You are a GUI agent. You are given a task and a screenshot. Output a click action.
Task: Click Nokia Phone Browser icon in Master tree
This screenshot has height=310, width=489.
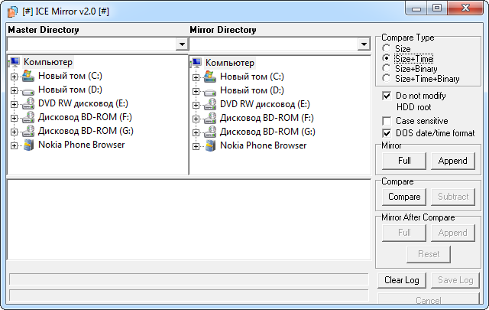pos(29,145)
